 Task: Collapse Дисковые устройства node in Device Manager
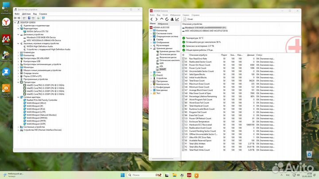tap(18, 34)
